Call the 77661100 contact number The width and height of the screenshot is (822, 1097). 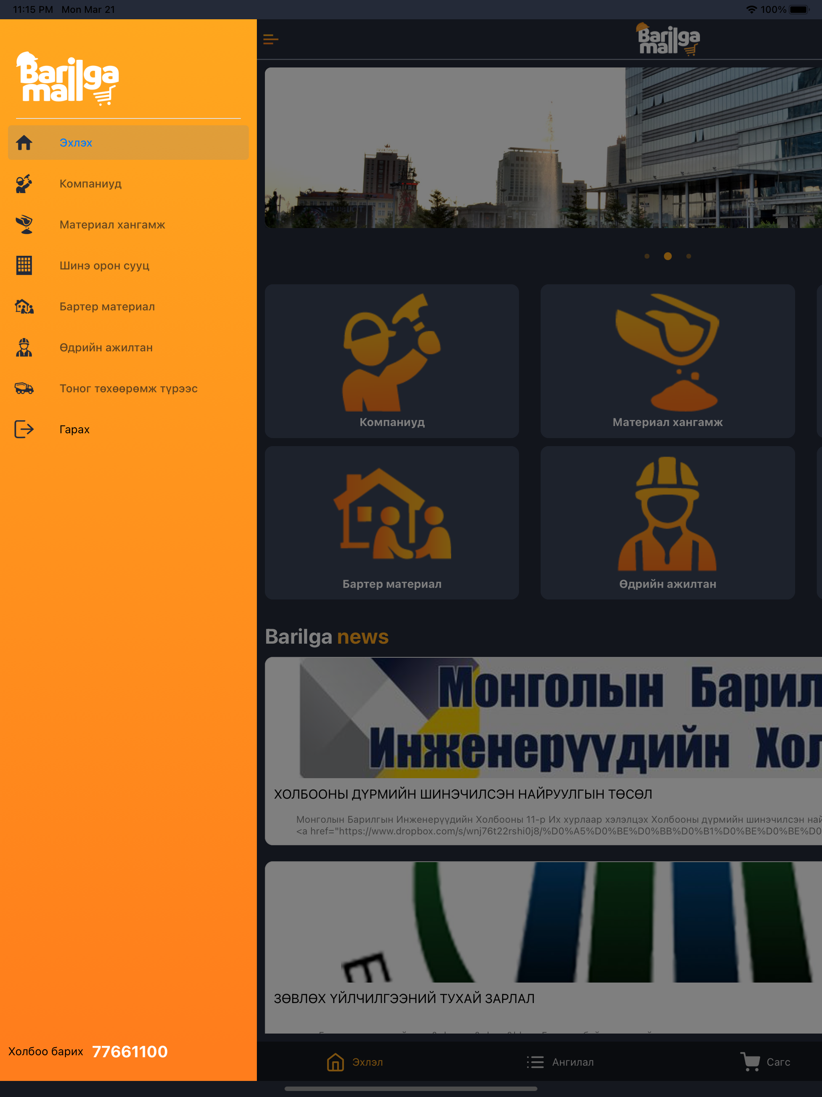coord(130,1052)
